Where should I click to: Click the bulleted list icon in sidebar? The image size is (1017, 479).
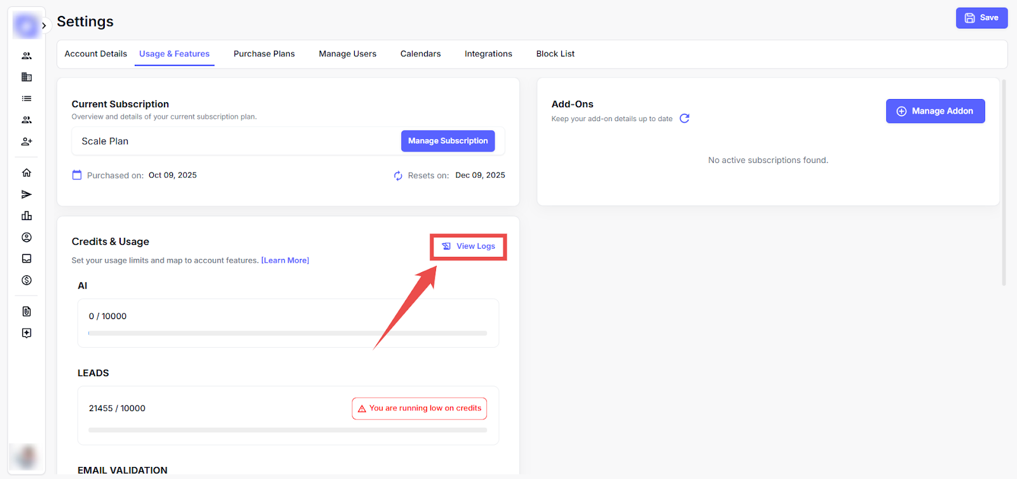[27, 98]
